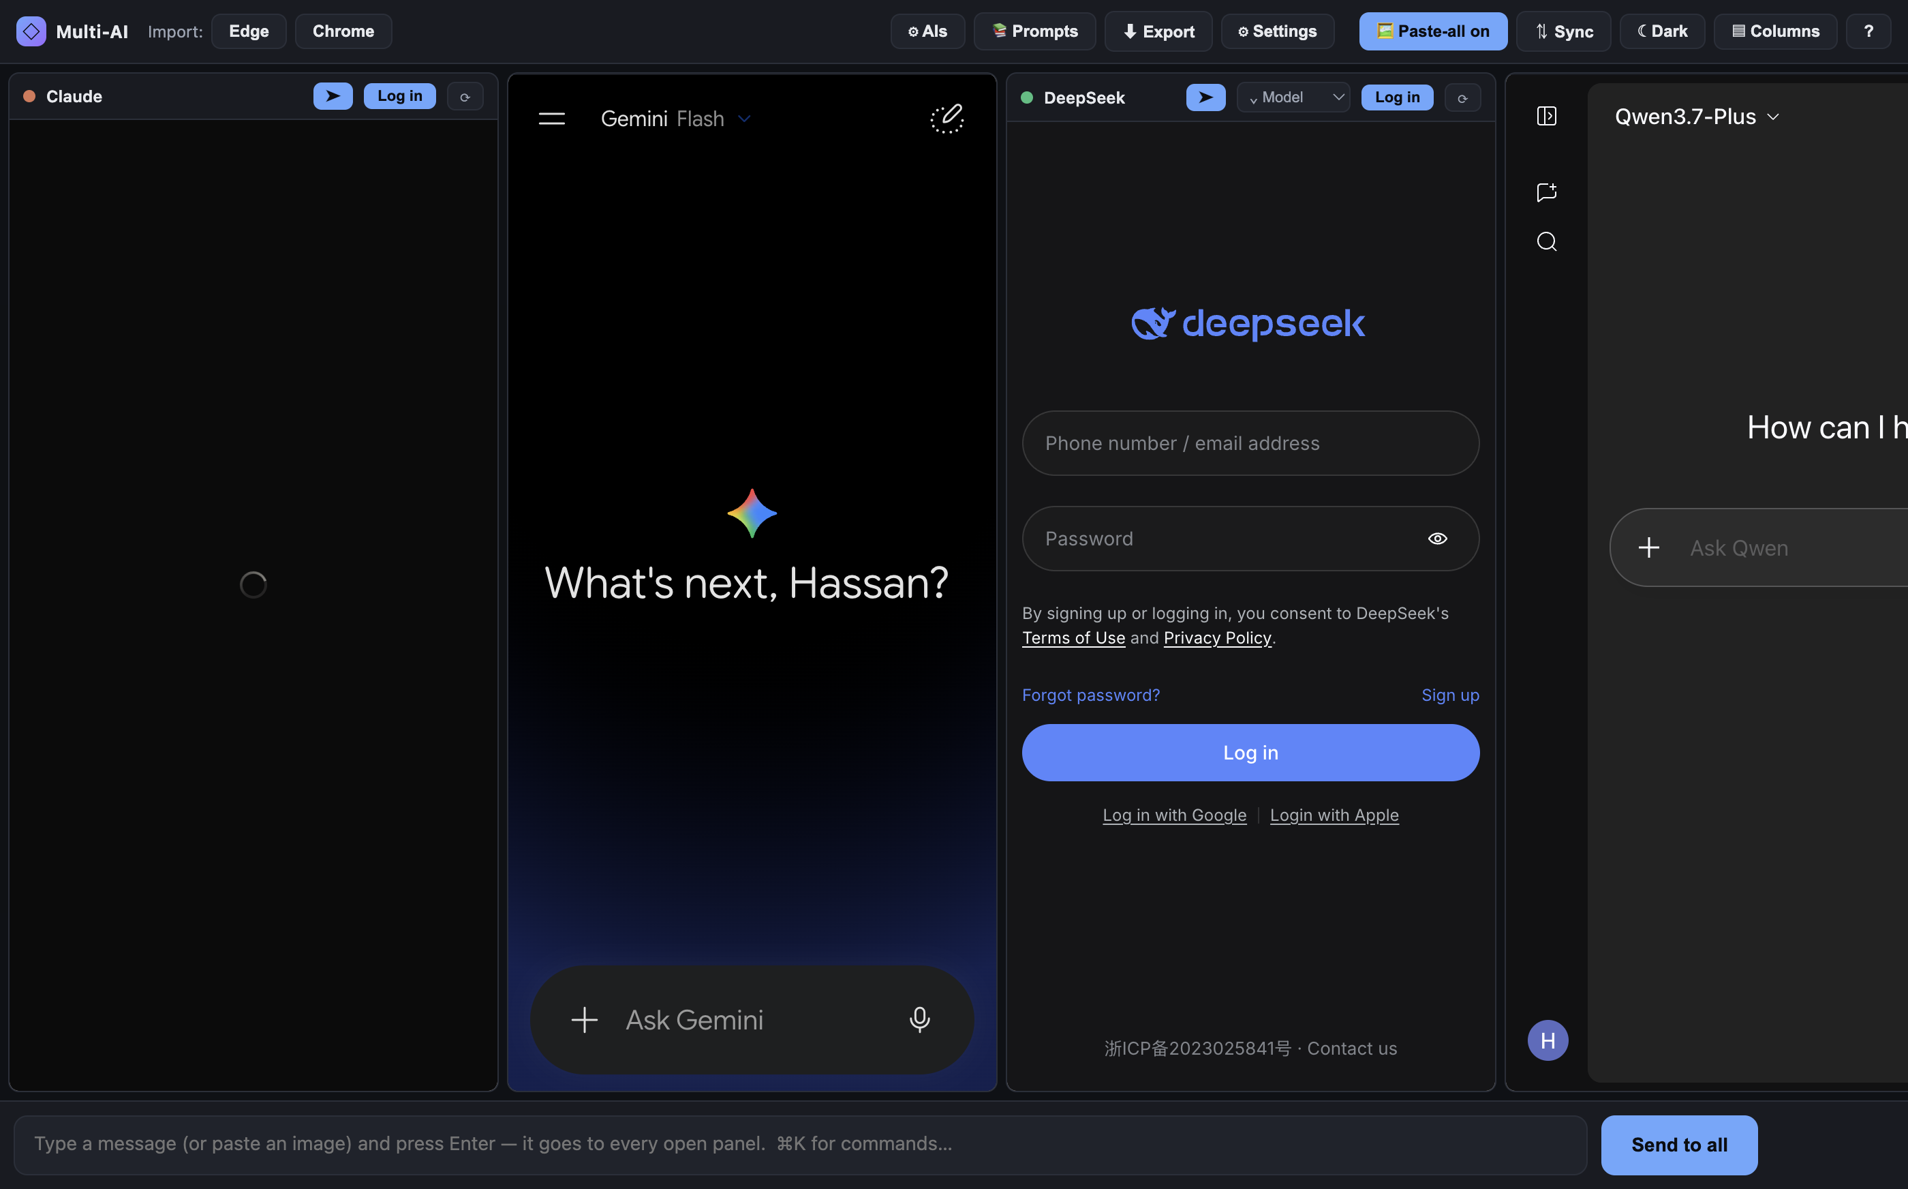The image size is (1908, 1189).
Task: Open the Forgot password? link
Action: pyautogui.click(x=1091, y=695)
